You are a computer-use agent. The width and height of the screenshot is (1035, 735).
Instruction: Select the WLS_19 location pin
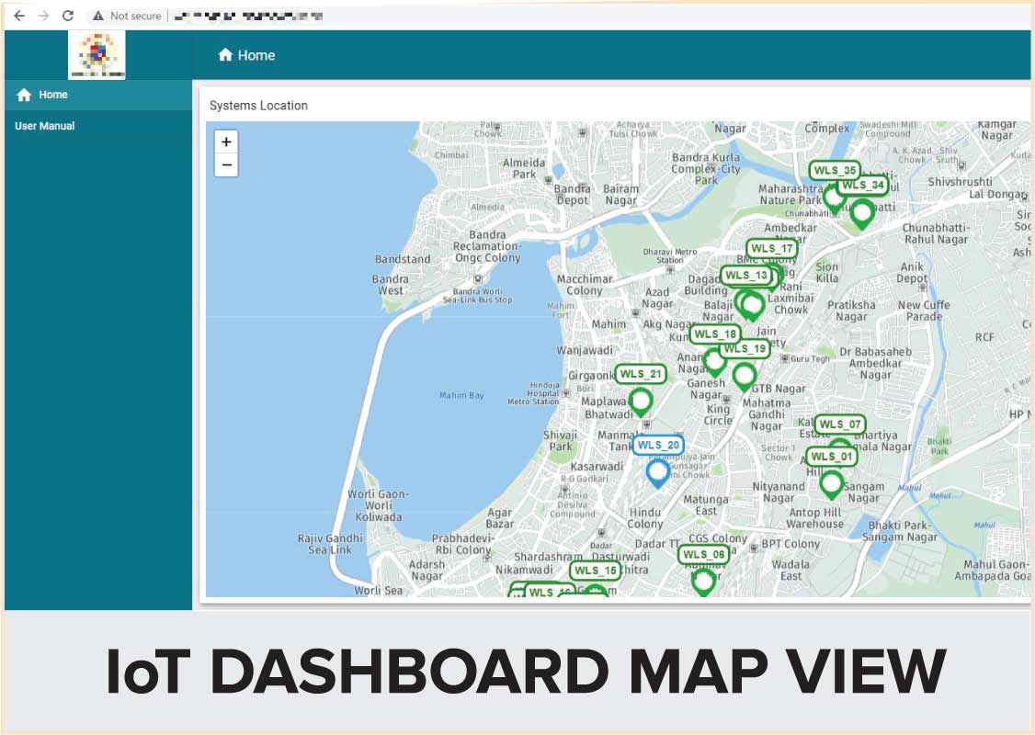(745, 376)
